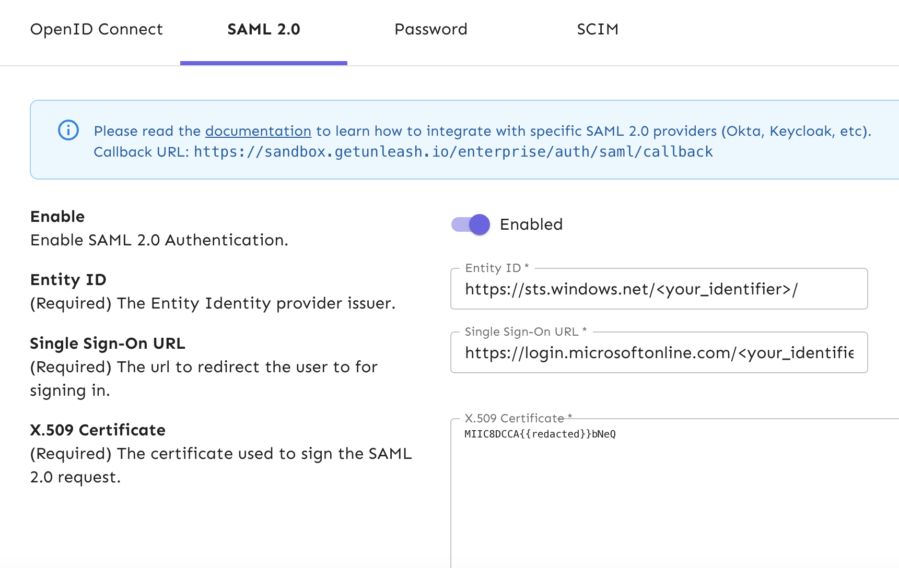This screenshot has width=899, height=568.
Task: Click the sts.windows.net Entity ID value
Action: [631, 289]
